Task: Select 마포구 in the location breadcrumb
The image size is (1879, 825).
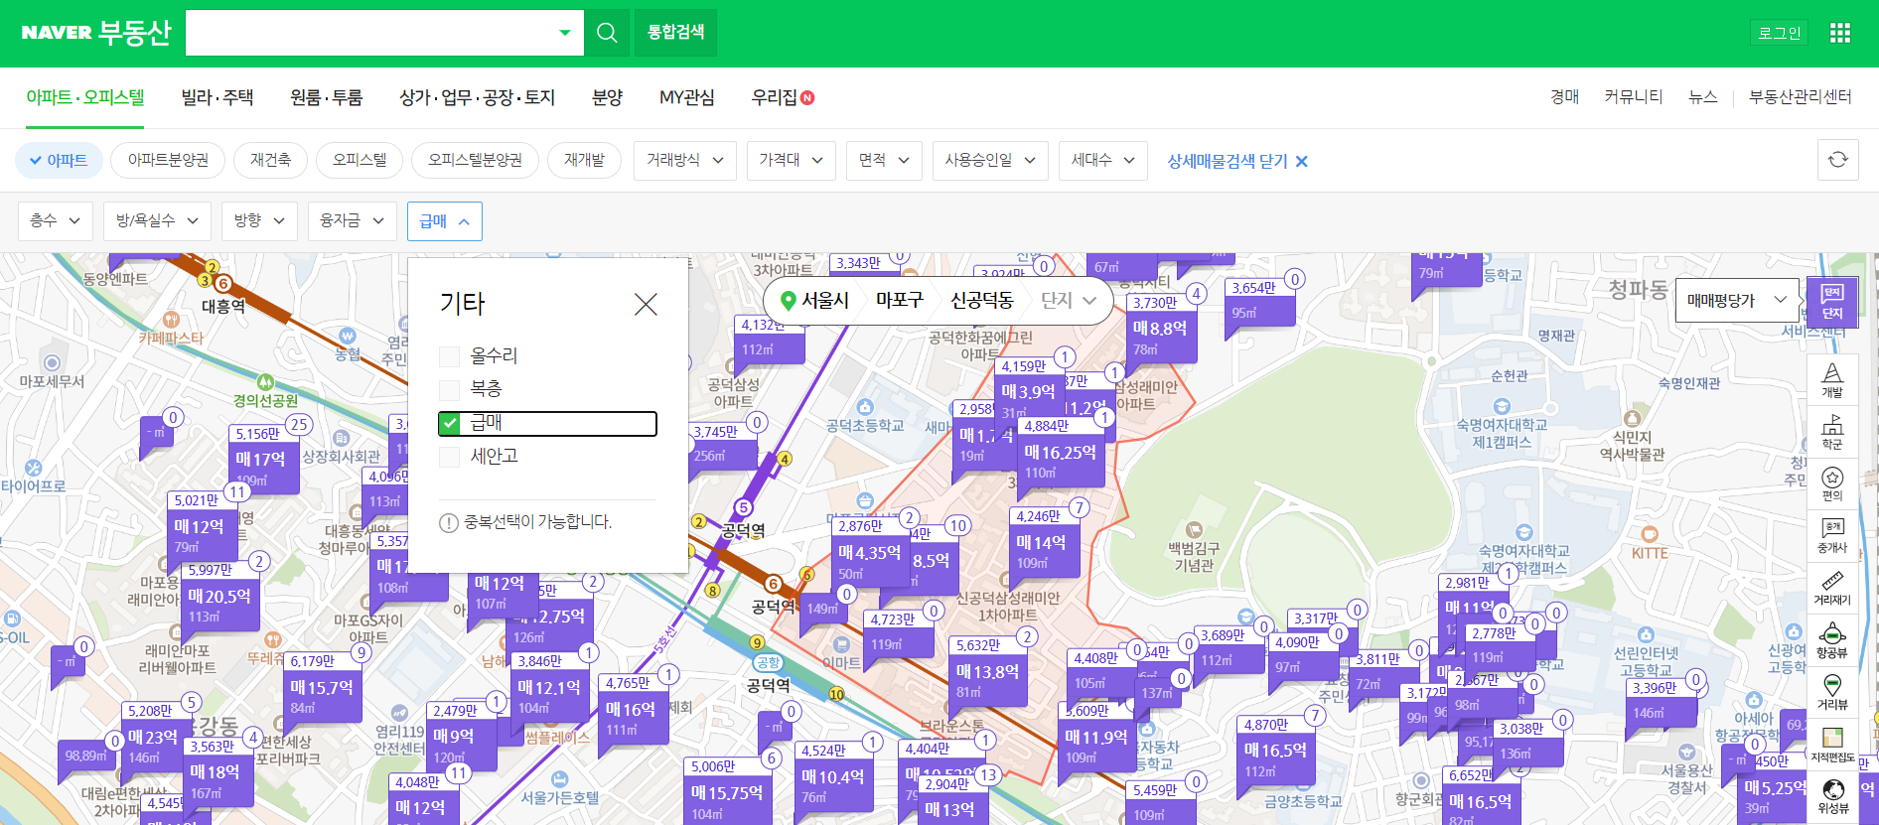Action: (x=900, y=300)
